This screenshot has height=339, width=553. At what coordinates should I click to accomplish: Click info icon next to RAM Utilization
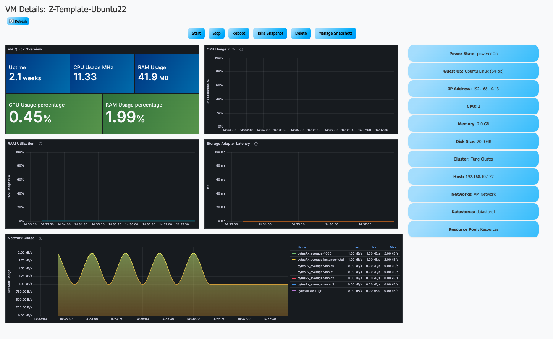point(40,144)
